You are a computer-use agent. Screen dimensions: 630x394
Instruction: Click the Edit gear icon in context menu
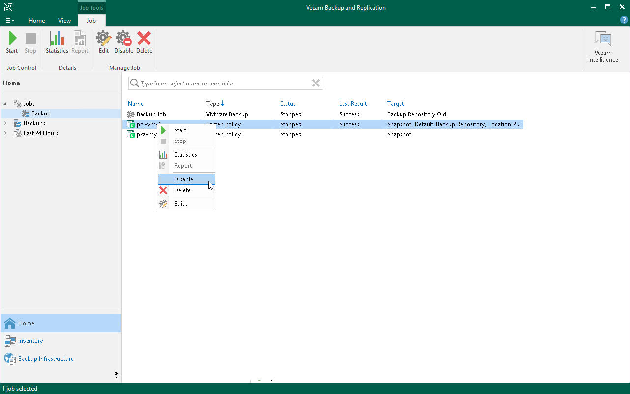(x=163, y=204)
